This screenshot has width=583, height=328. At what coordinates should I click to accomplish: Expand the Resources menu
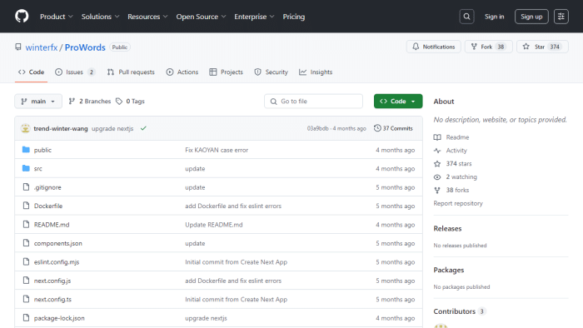pos(147,17)
